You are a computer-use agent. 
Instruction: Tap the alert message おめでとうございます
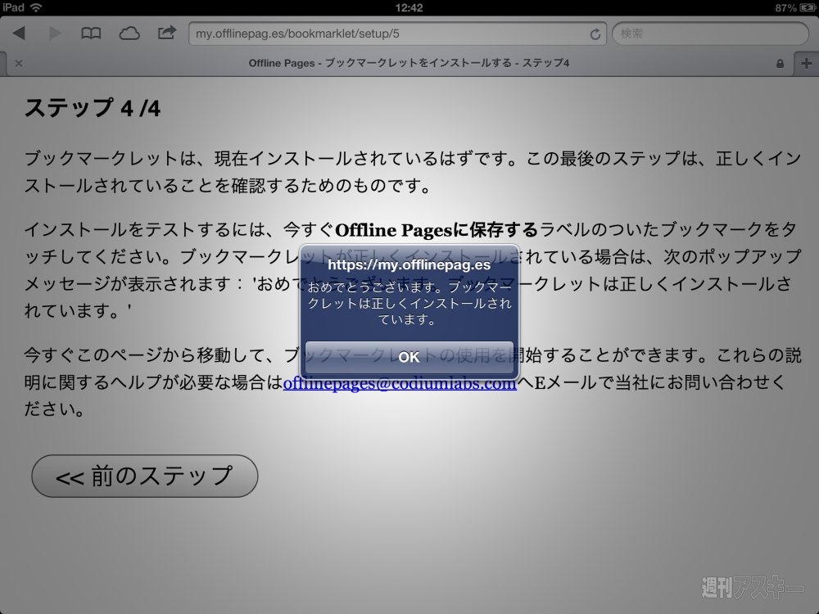tap(409, 303)
